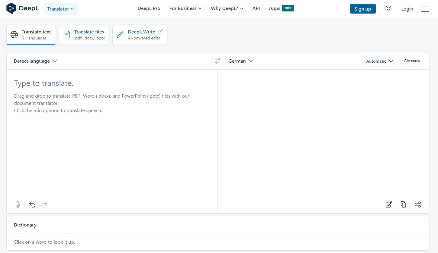
Task: Open the Detect language source dropdown
Action: coord(35,61)
